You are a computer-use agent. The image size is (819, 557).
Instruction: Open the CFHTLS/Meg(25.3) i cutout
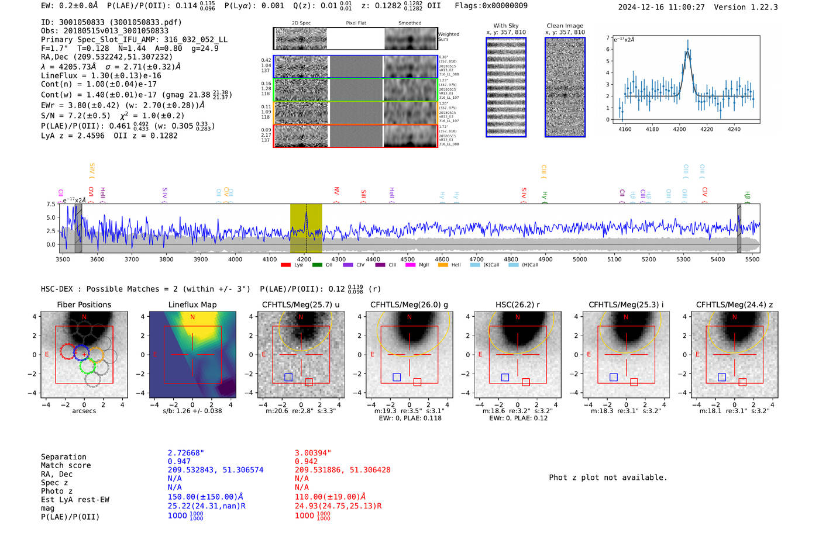(x=626, y=355)
